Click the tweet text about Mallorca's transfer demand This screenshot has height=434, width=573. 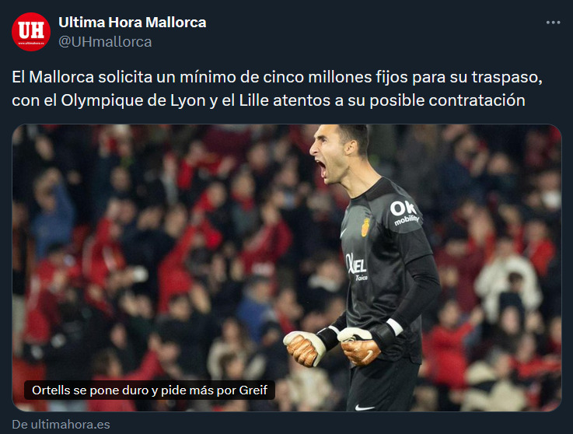click(x=277, y=89)
